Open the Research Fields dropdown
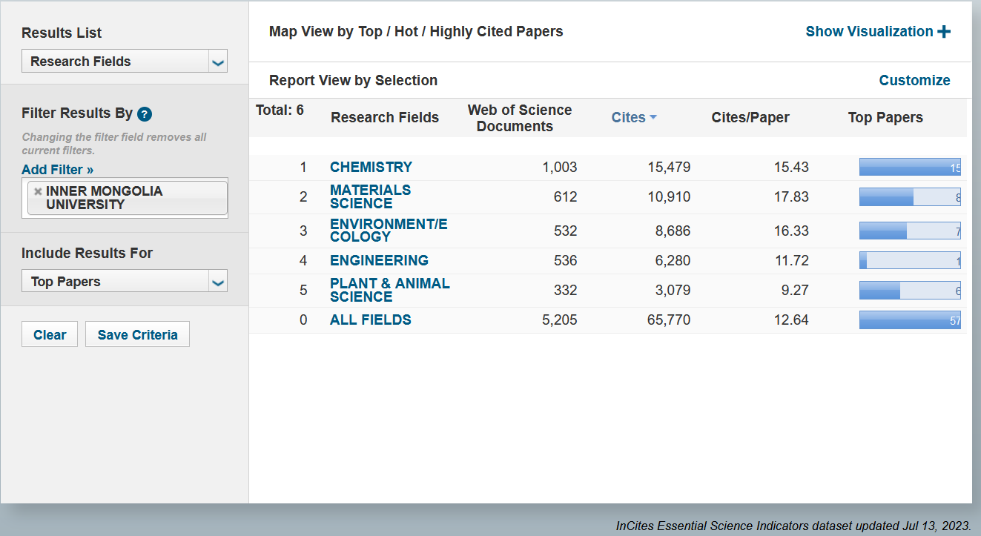 click(217, 62)
